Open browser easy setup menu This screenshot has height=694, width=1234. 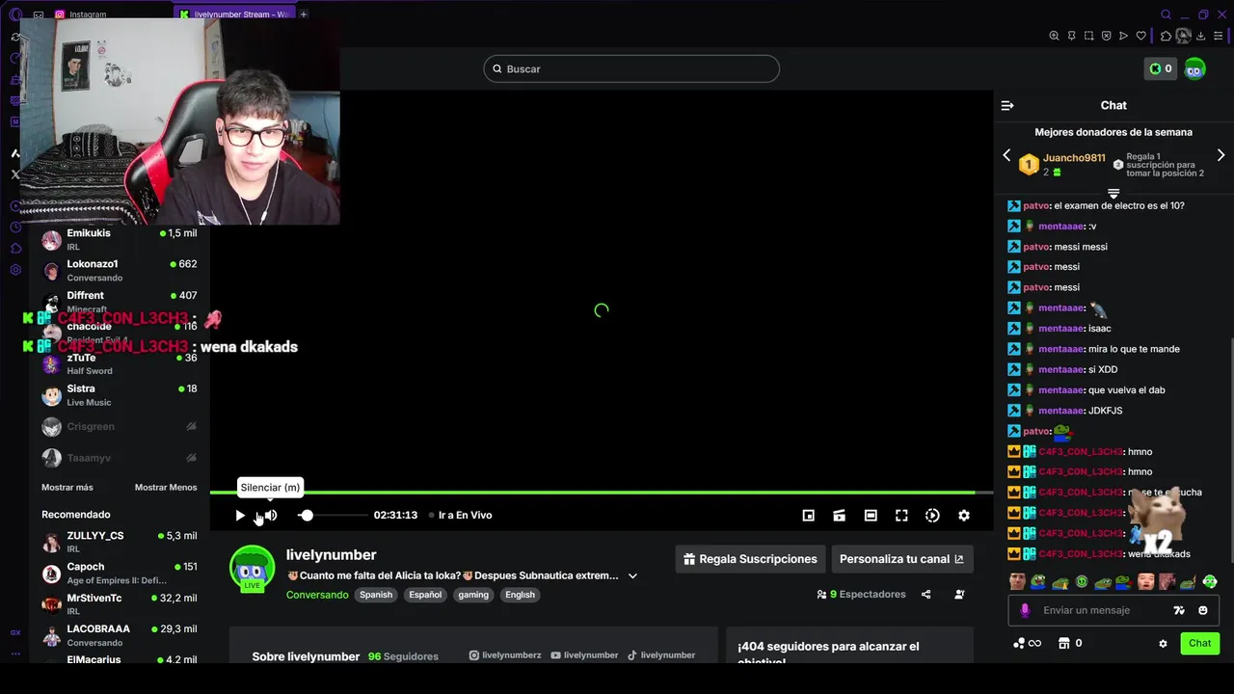click(x=1219, y=36)
